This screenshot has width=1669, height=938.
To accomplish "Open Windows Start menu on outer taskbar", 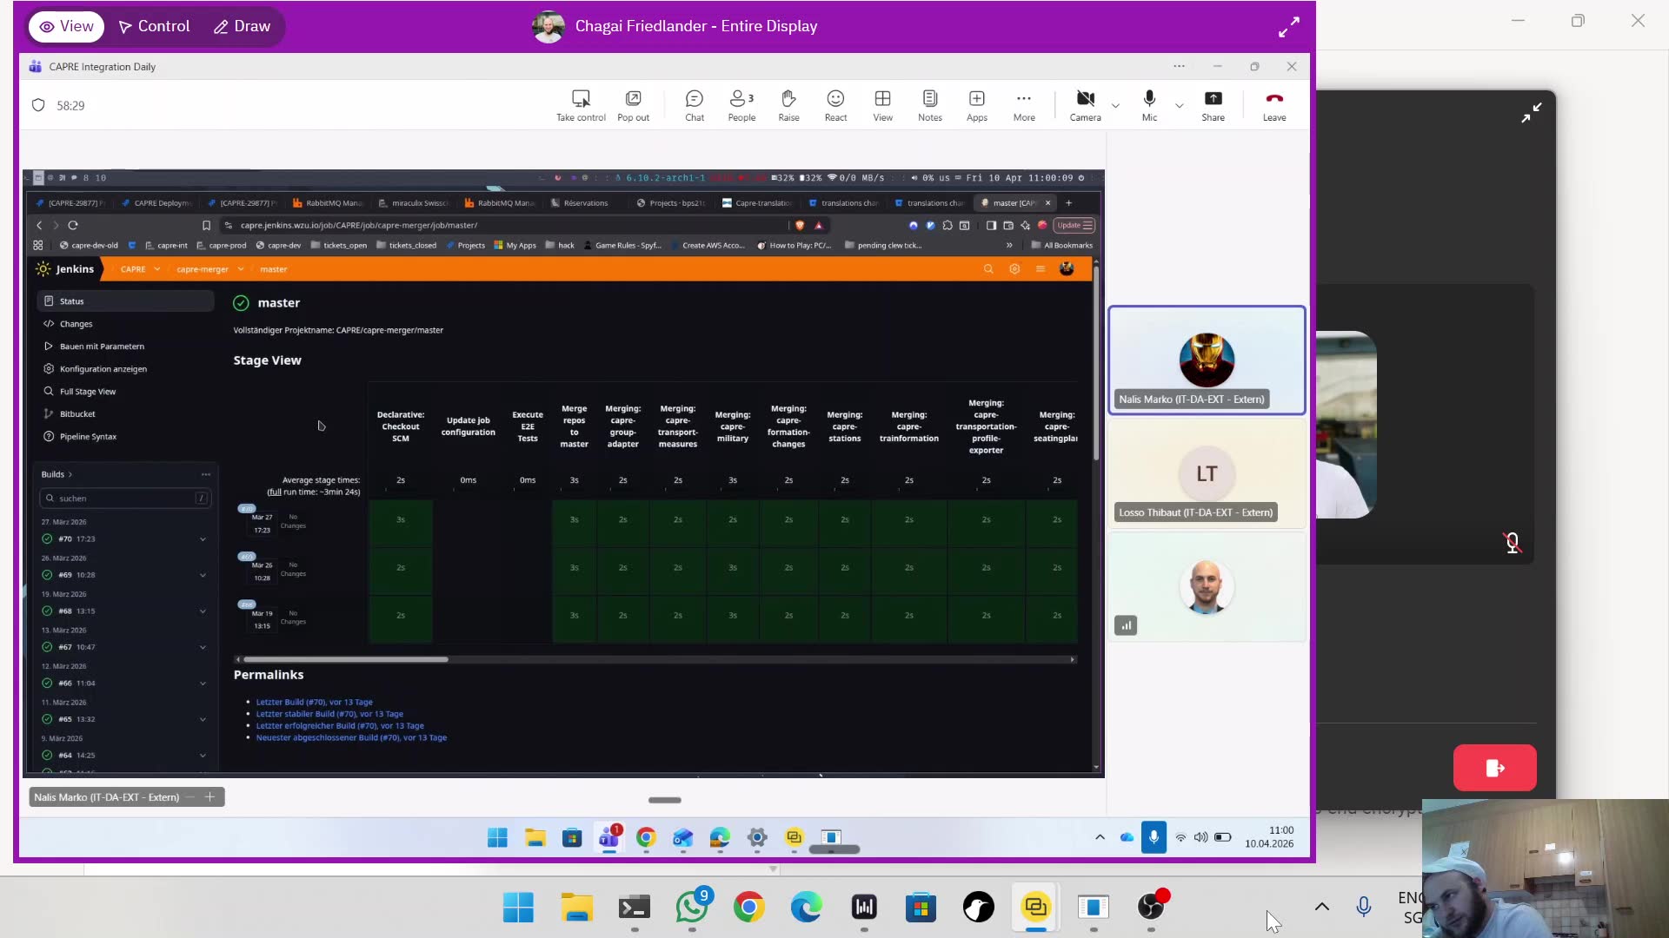I will (x=518, y=908).
